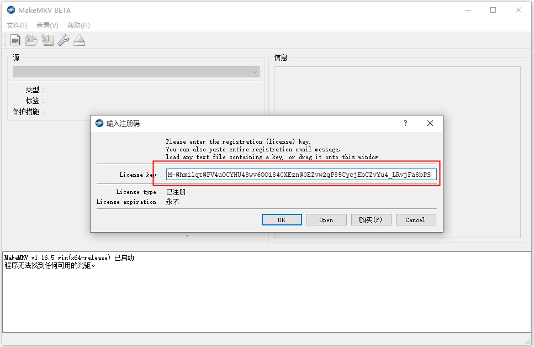Screen dimensions: 534x347
Task: Click the 类型 label in source panel
Action: 33,90
